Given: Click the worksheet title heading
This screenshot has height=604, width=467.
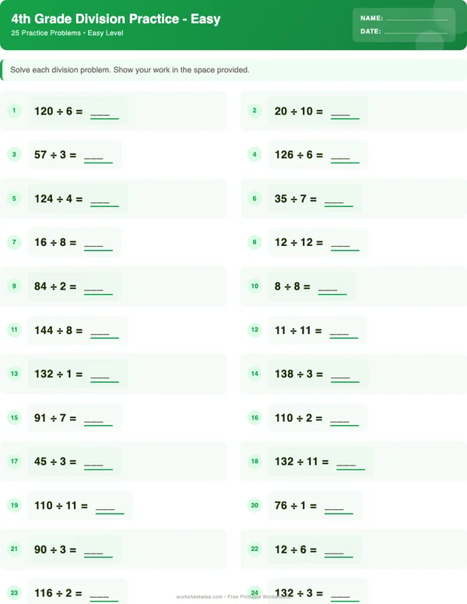Looking at the screenshot, I should pyautogui.click(x=116, y=19).
